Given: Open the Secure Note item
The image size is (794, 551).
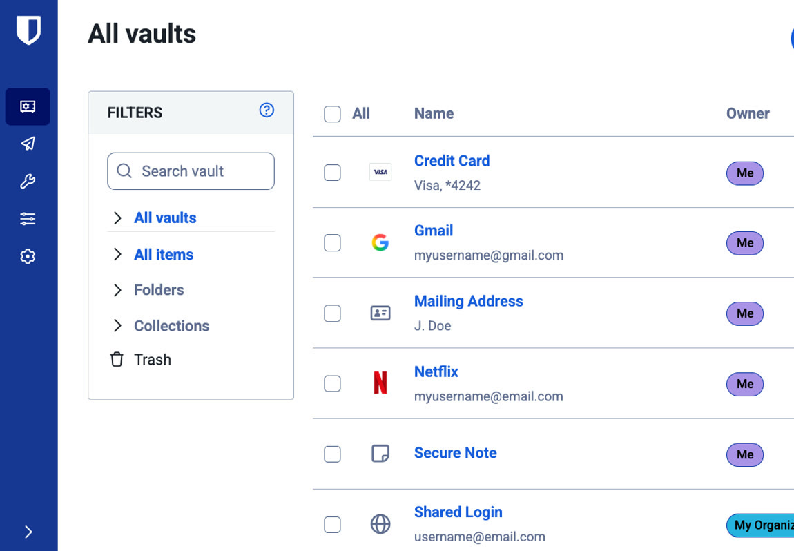Looking at the screenshot, I should (455, 453).
